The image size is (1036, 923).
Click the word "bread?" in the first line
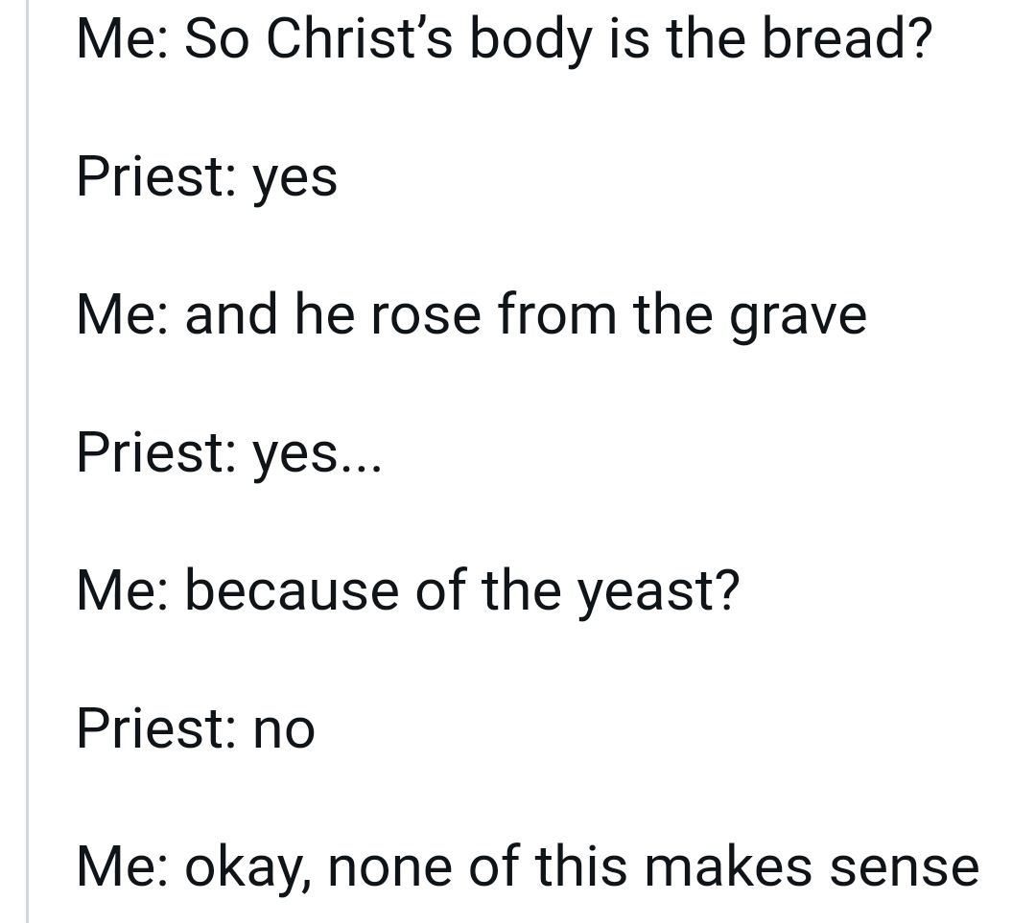click(x=847, y=38)
